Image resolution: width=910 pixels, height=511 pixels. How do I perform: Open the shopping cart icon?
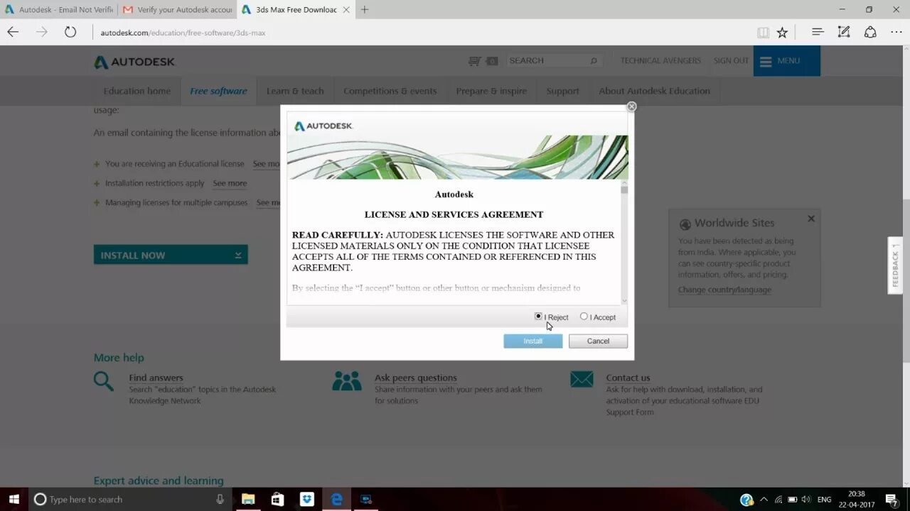coord(475,61)
